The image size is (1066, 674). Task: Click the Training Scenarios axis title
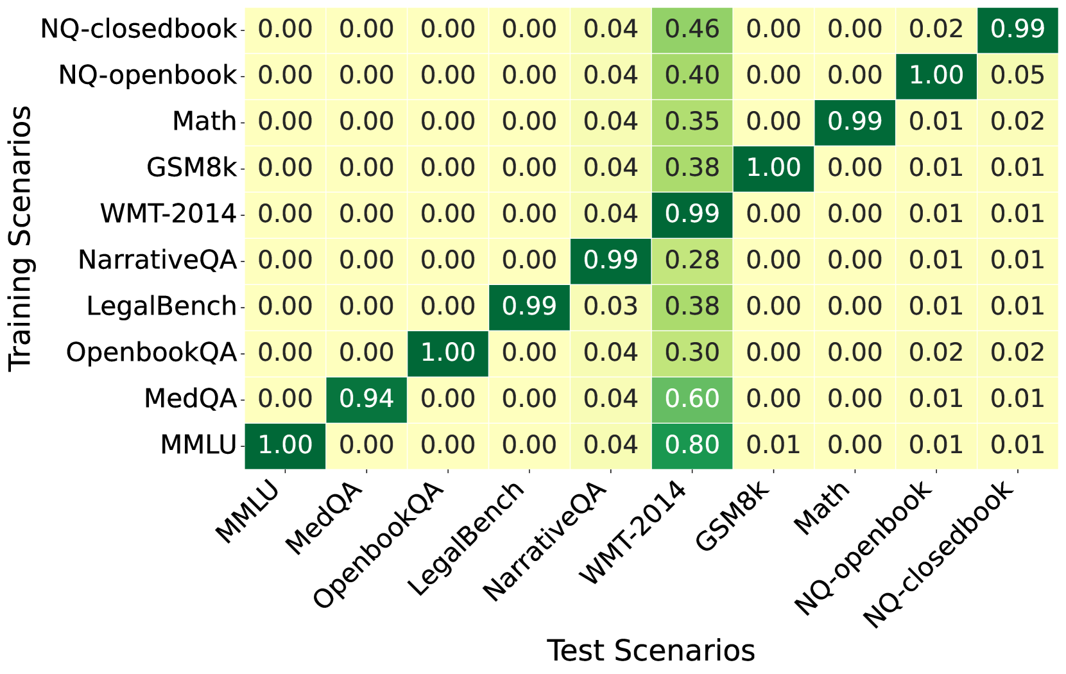[x=21, y=239]
